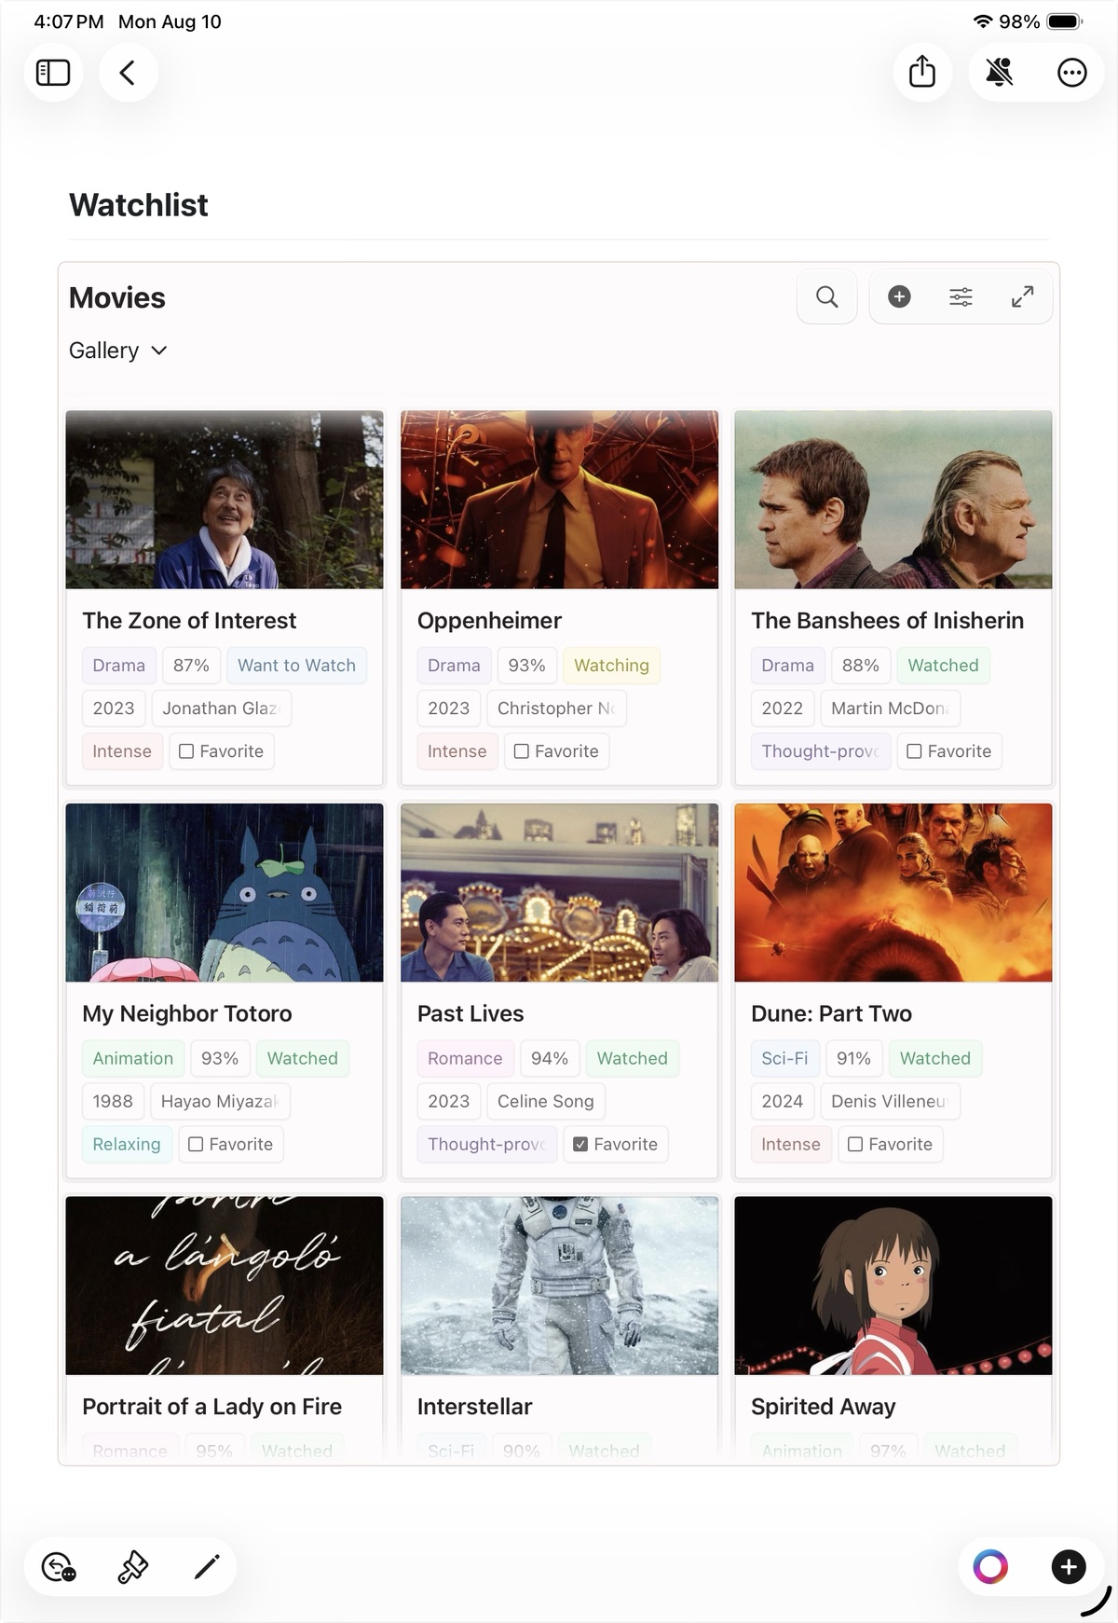Click the Relaxing mood tag
Image resolution: width=1118 pixels, height=1623 pixels.
pos(127,1145)
